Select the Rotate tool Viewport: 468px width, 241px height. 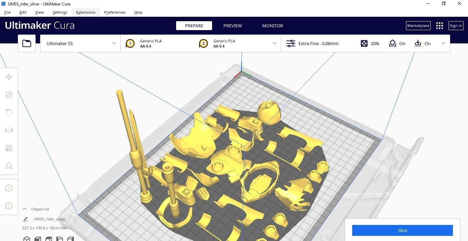pos(9,112)
